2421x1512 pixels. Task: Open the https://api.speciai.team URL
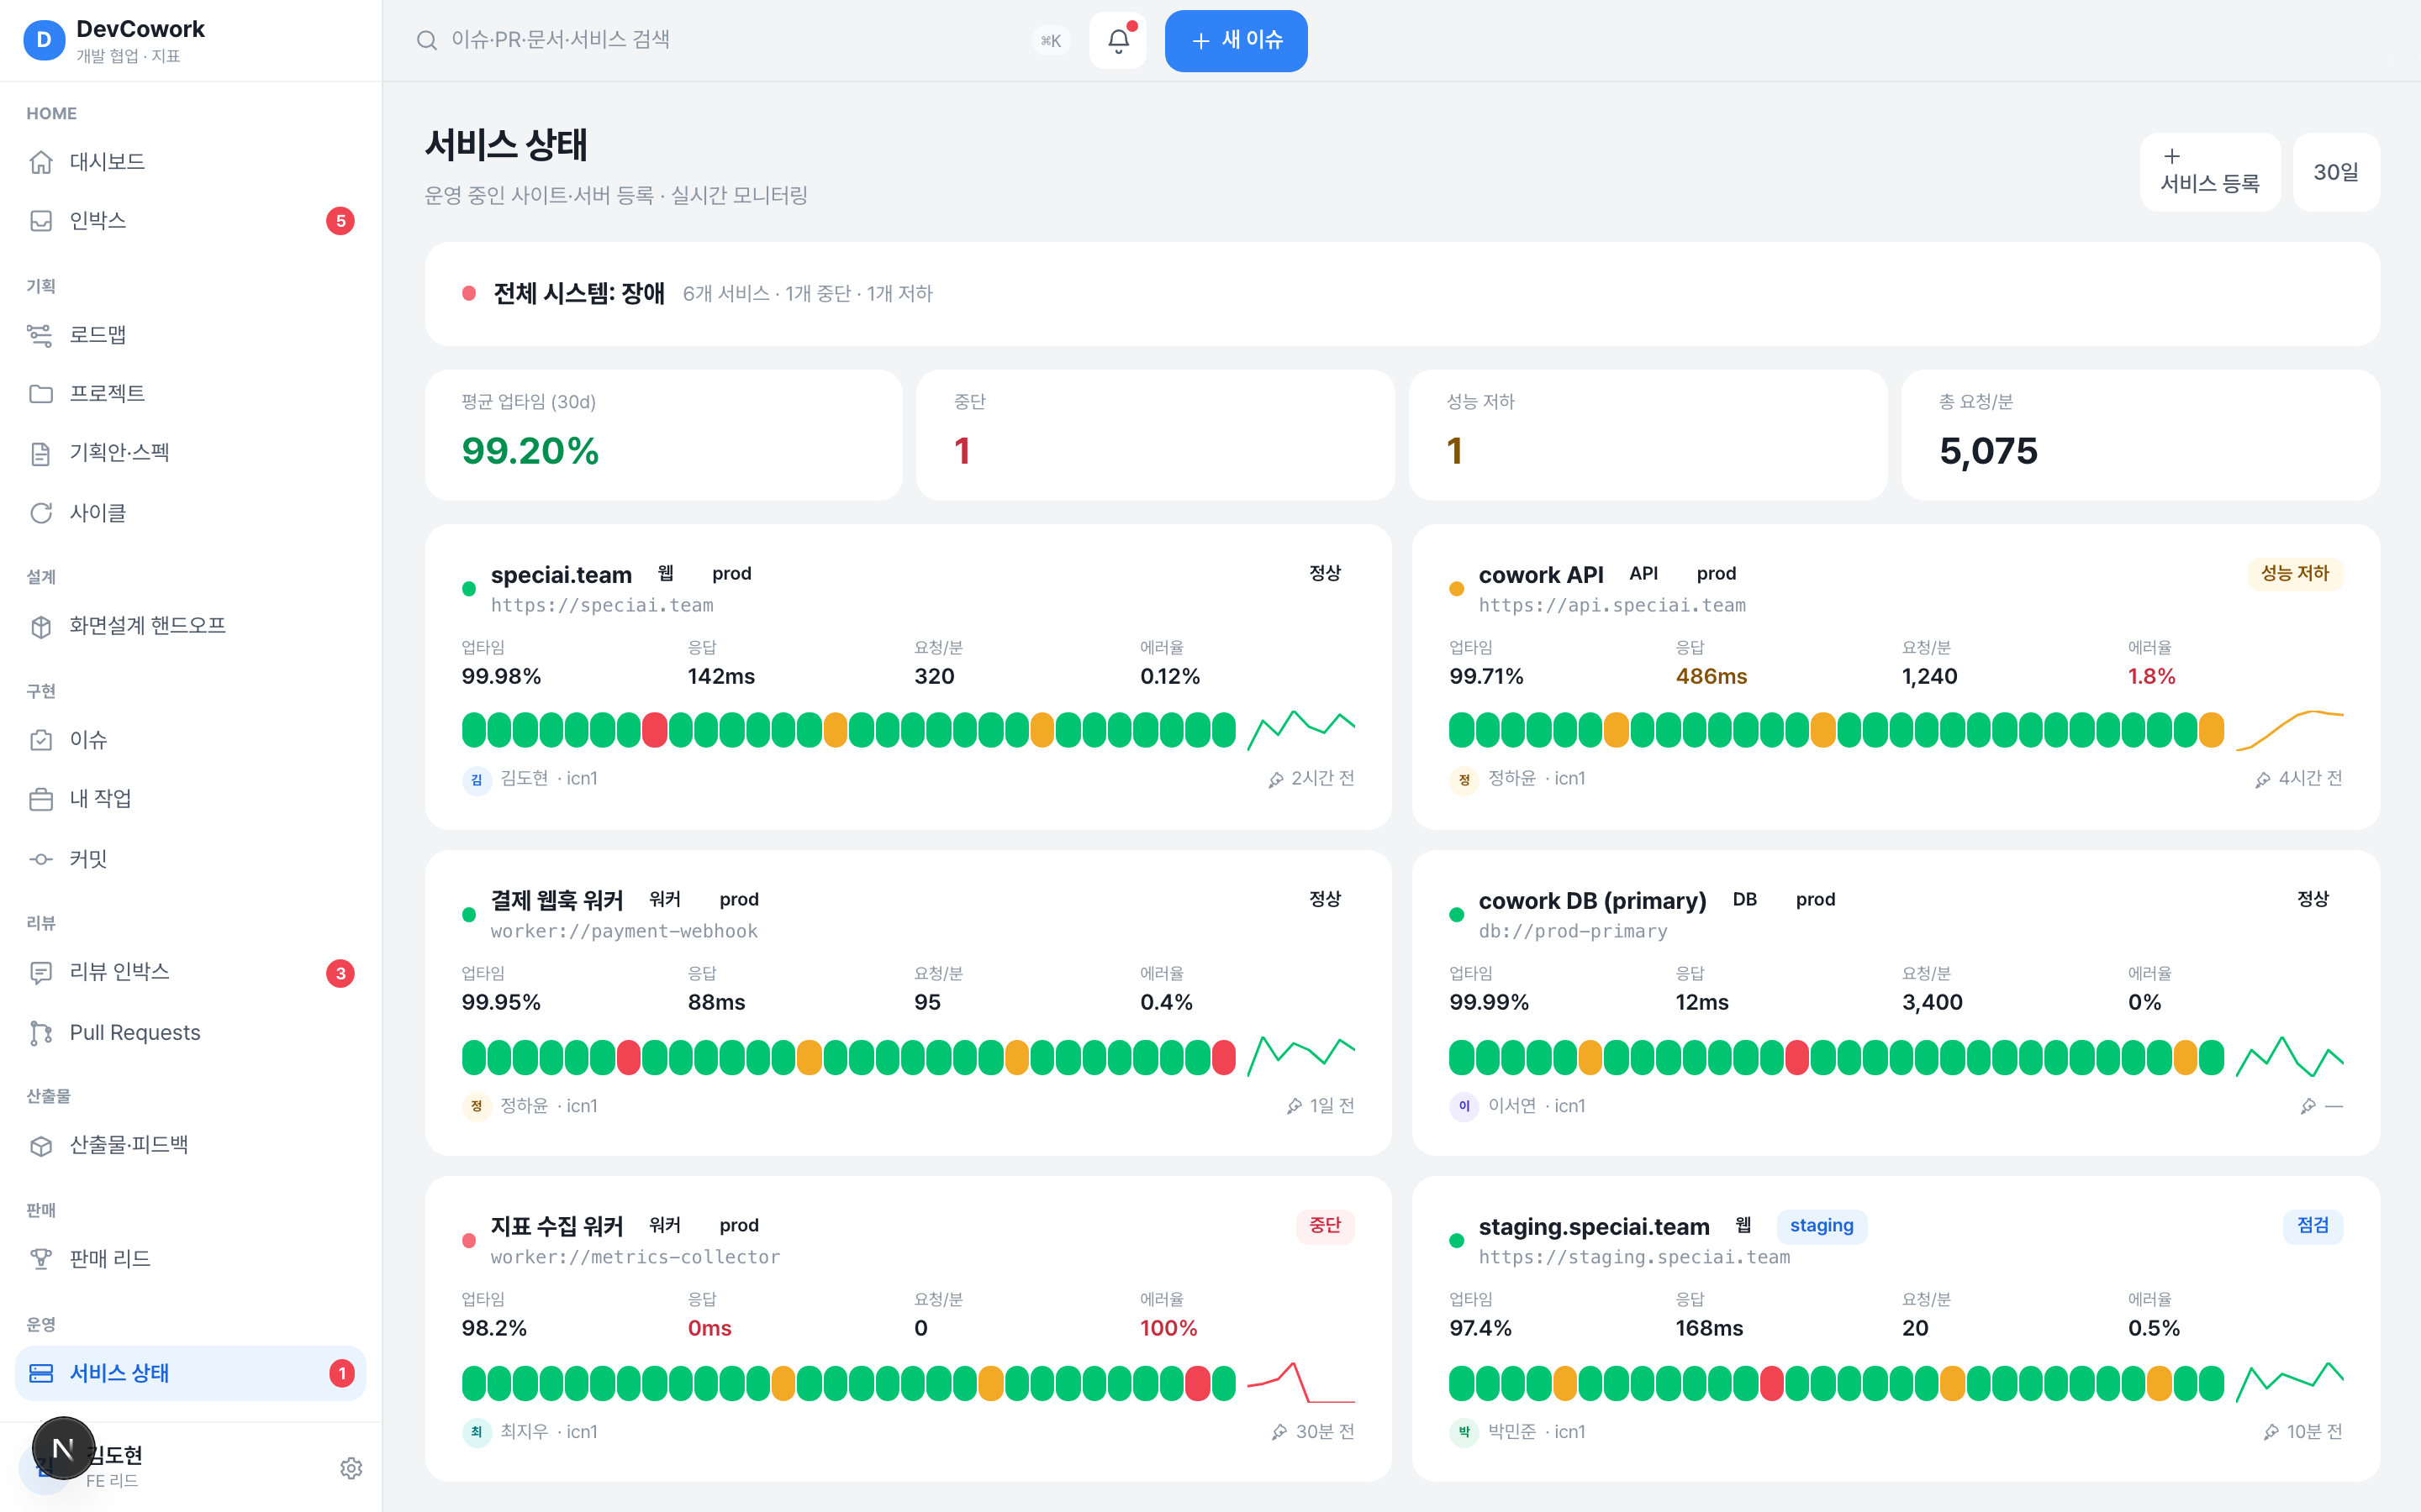point(1611,605)
